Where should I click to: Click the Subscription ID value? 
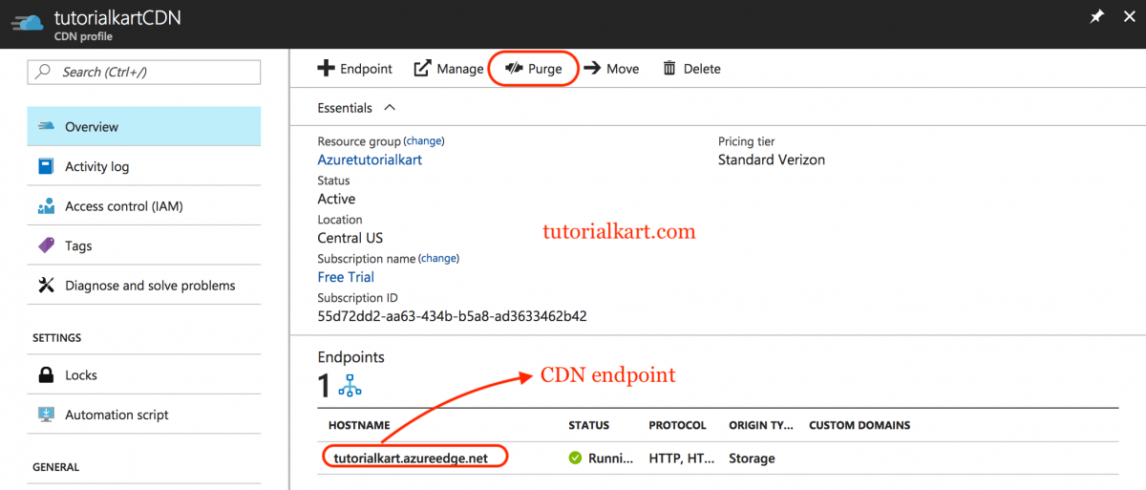pos(452,315)
